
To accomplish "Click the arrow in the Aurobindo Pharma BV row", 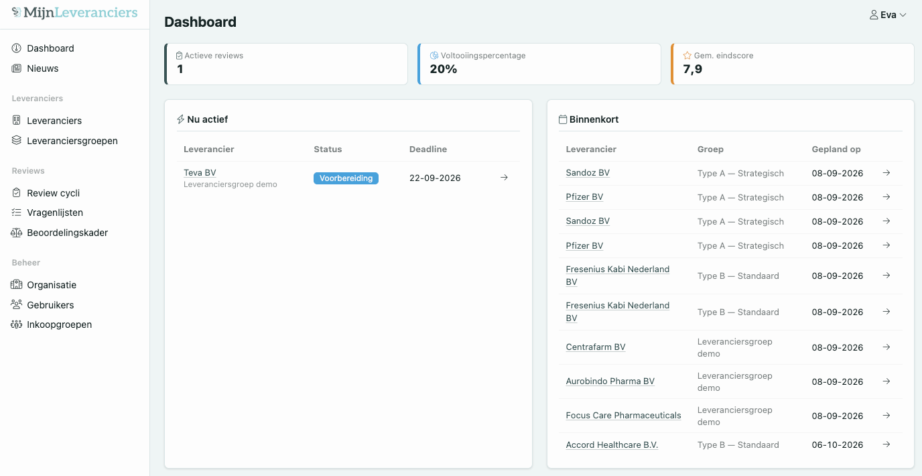I will (x=886, y=381).
